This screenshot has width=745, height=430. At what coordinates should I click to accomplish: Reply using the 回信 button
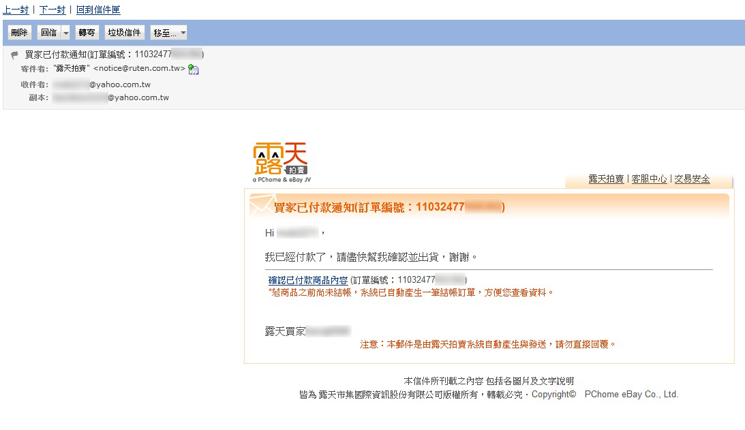[49, 33]
